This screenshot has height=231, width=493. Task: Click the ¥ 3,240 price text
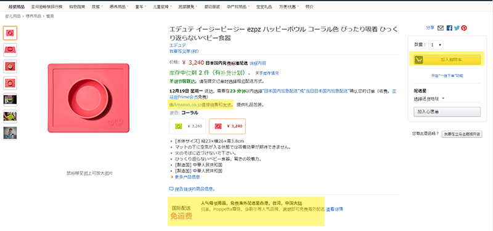tap(193, 63)
